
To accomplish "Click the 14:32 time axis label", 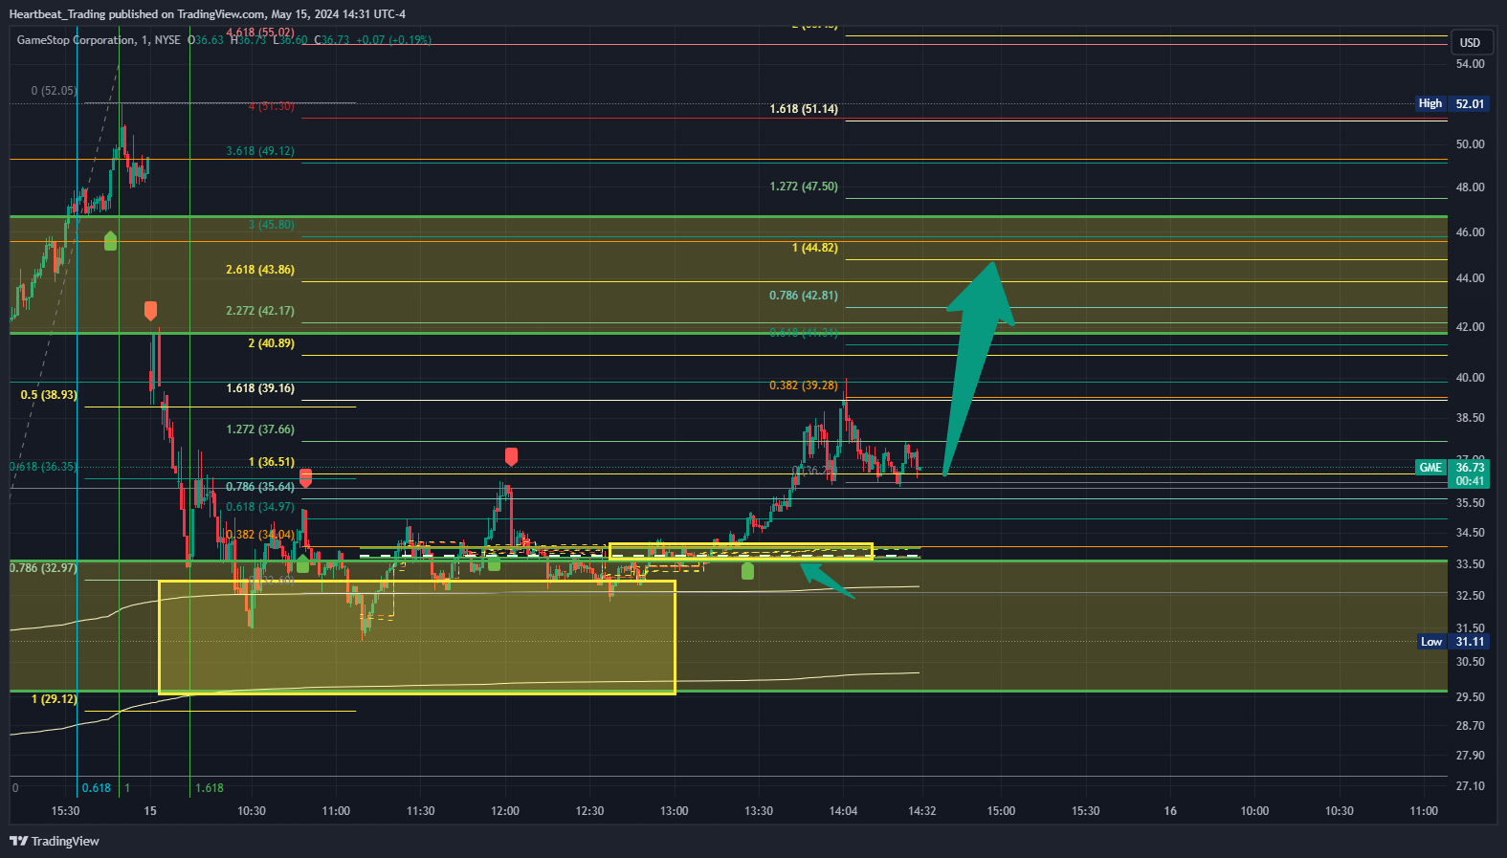I will click(921, 811).
